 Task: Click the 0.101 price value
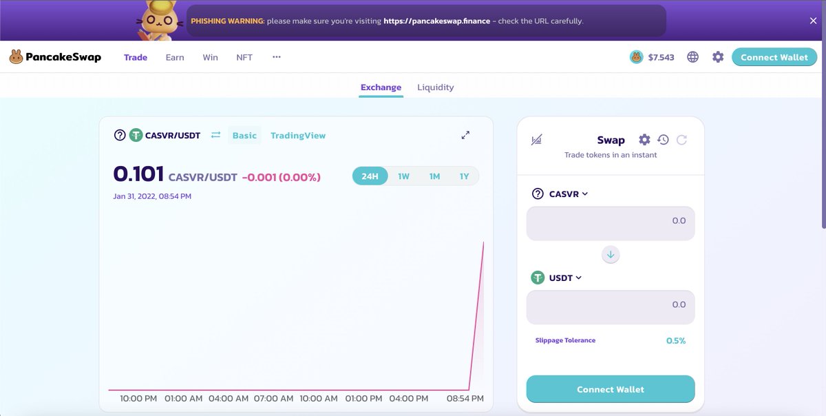[138, 174]
